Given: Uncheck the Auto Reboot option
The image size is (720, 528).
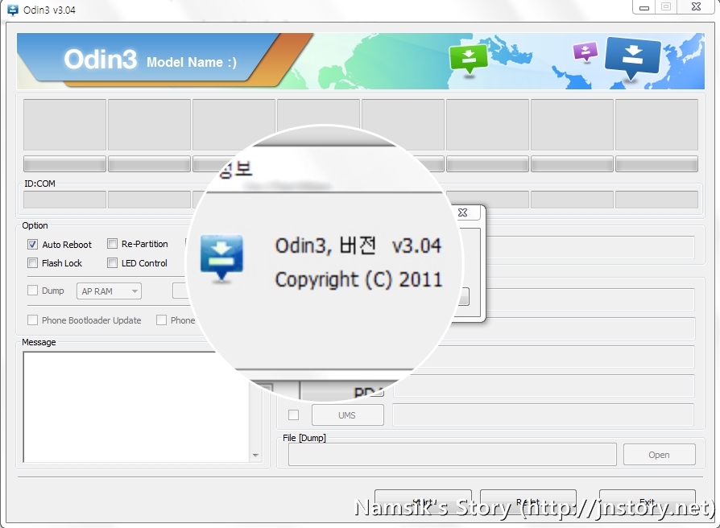Looking at the screenshot, I should coord(33,245).
